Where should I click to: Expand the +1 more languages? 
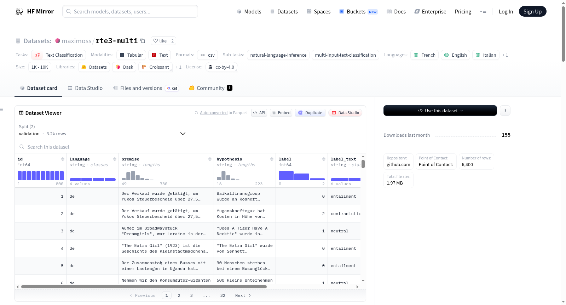(505, 55)
